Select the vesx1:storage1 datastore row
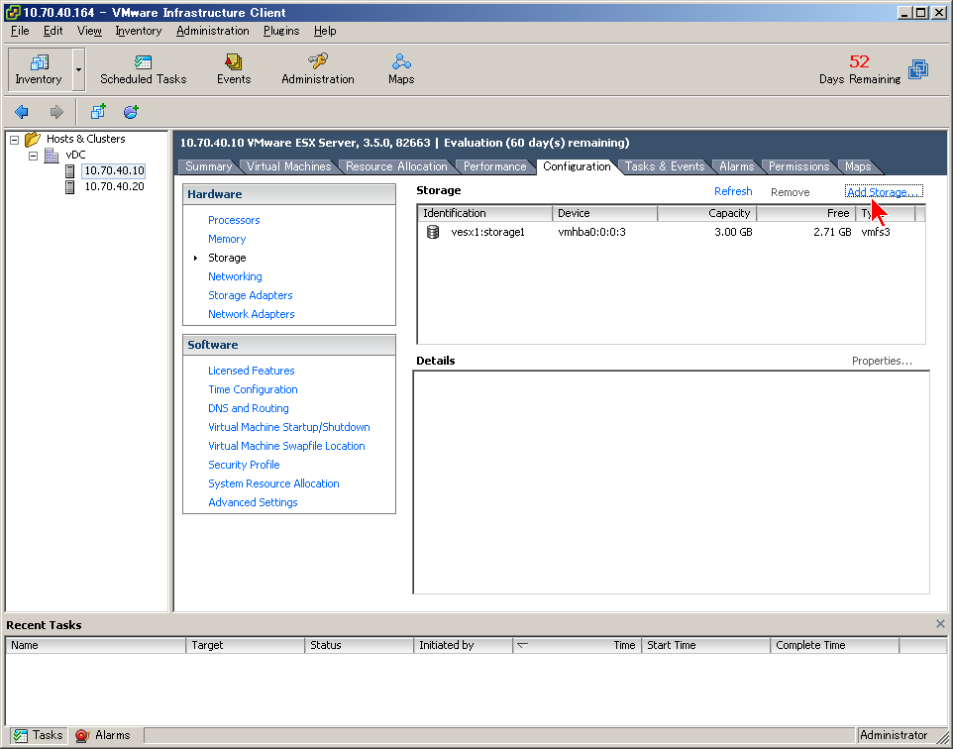Viewport: 953px width, 749px height. coord(671,232)
